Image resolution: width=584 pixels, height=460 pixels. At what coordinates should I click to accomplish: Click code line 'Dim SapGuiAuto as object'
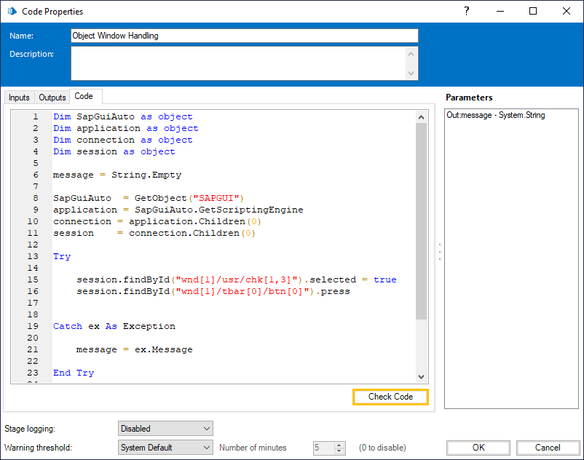(123, 117)
